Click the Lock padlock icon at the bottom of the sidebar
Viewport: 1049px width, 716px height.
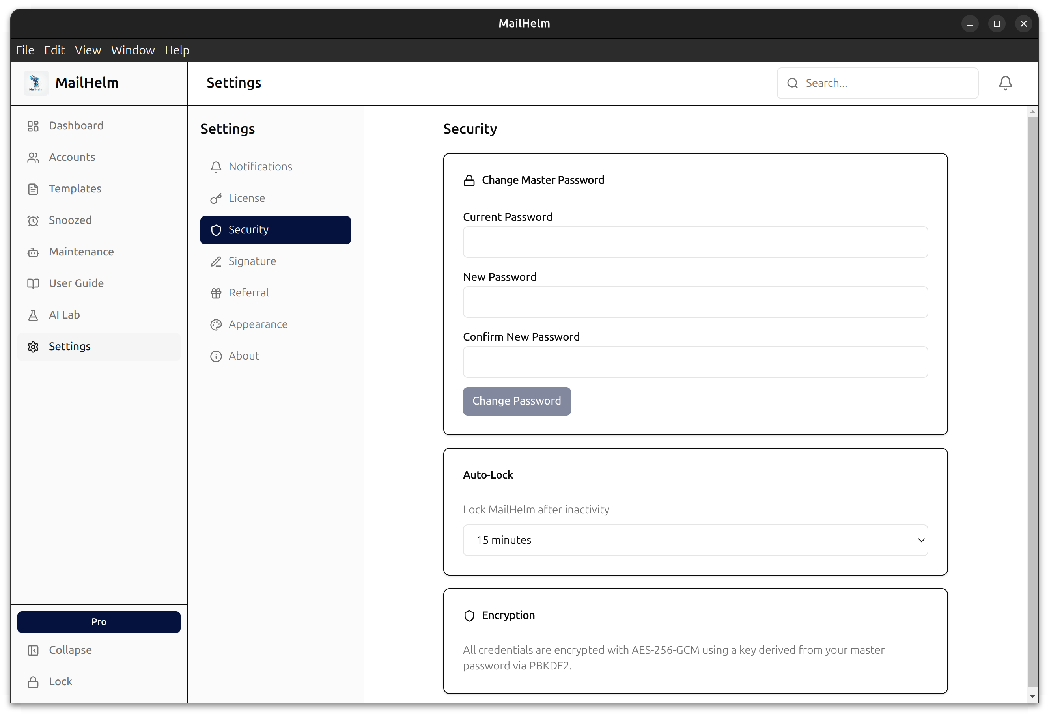point(33,682)
